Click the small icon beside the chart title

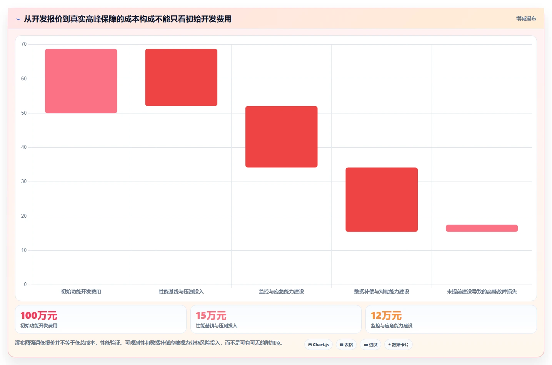click(x=18, y=19)
